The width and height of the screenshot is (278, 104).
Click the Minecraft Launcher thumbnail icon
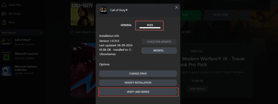pyautogui.click(x=6, y=56)
